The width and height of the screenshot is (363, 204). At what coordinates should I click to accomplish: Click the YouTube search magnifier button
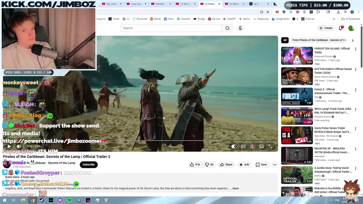pos(227,28)
